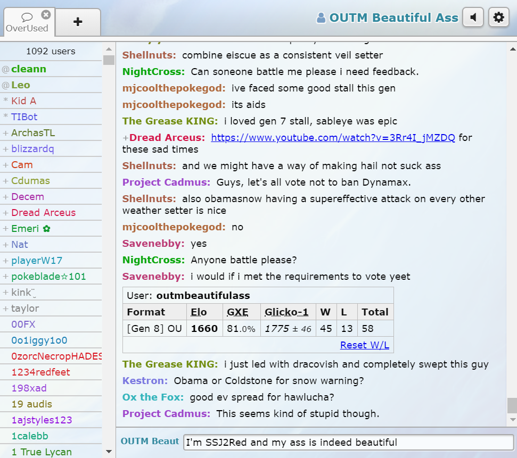Open the YouTube link from Dread Arceus
This screenshot has height=458, width=517.
(x=333, y=138)
